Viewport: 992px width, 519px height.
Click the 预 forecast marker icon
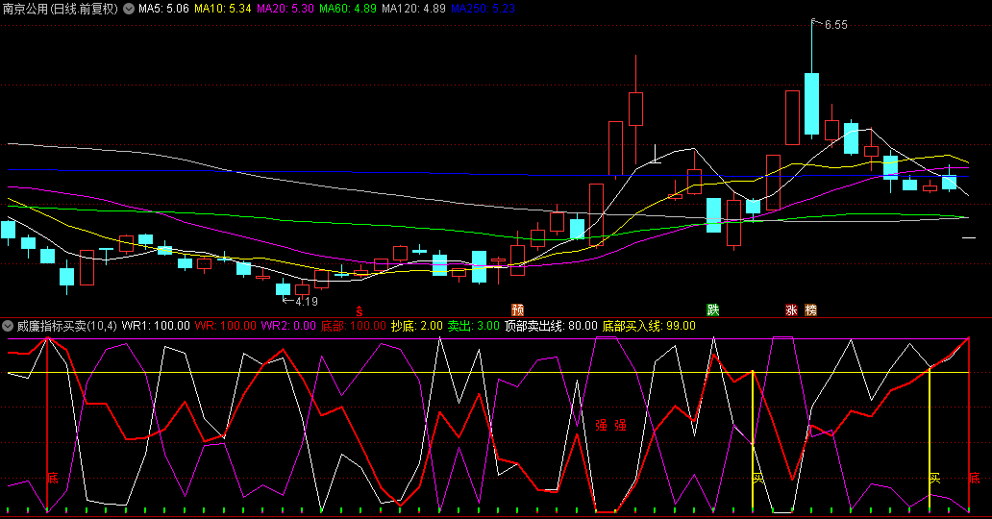[517, 310]
